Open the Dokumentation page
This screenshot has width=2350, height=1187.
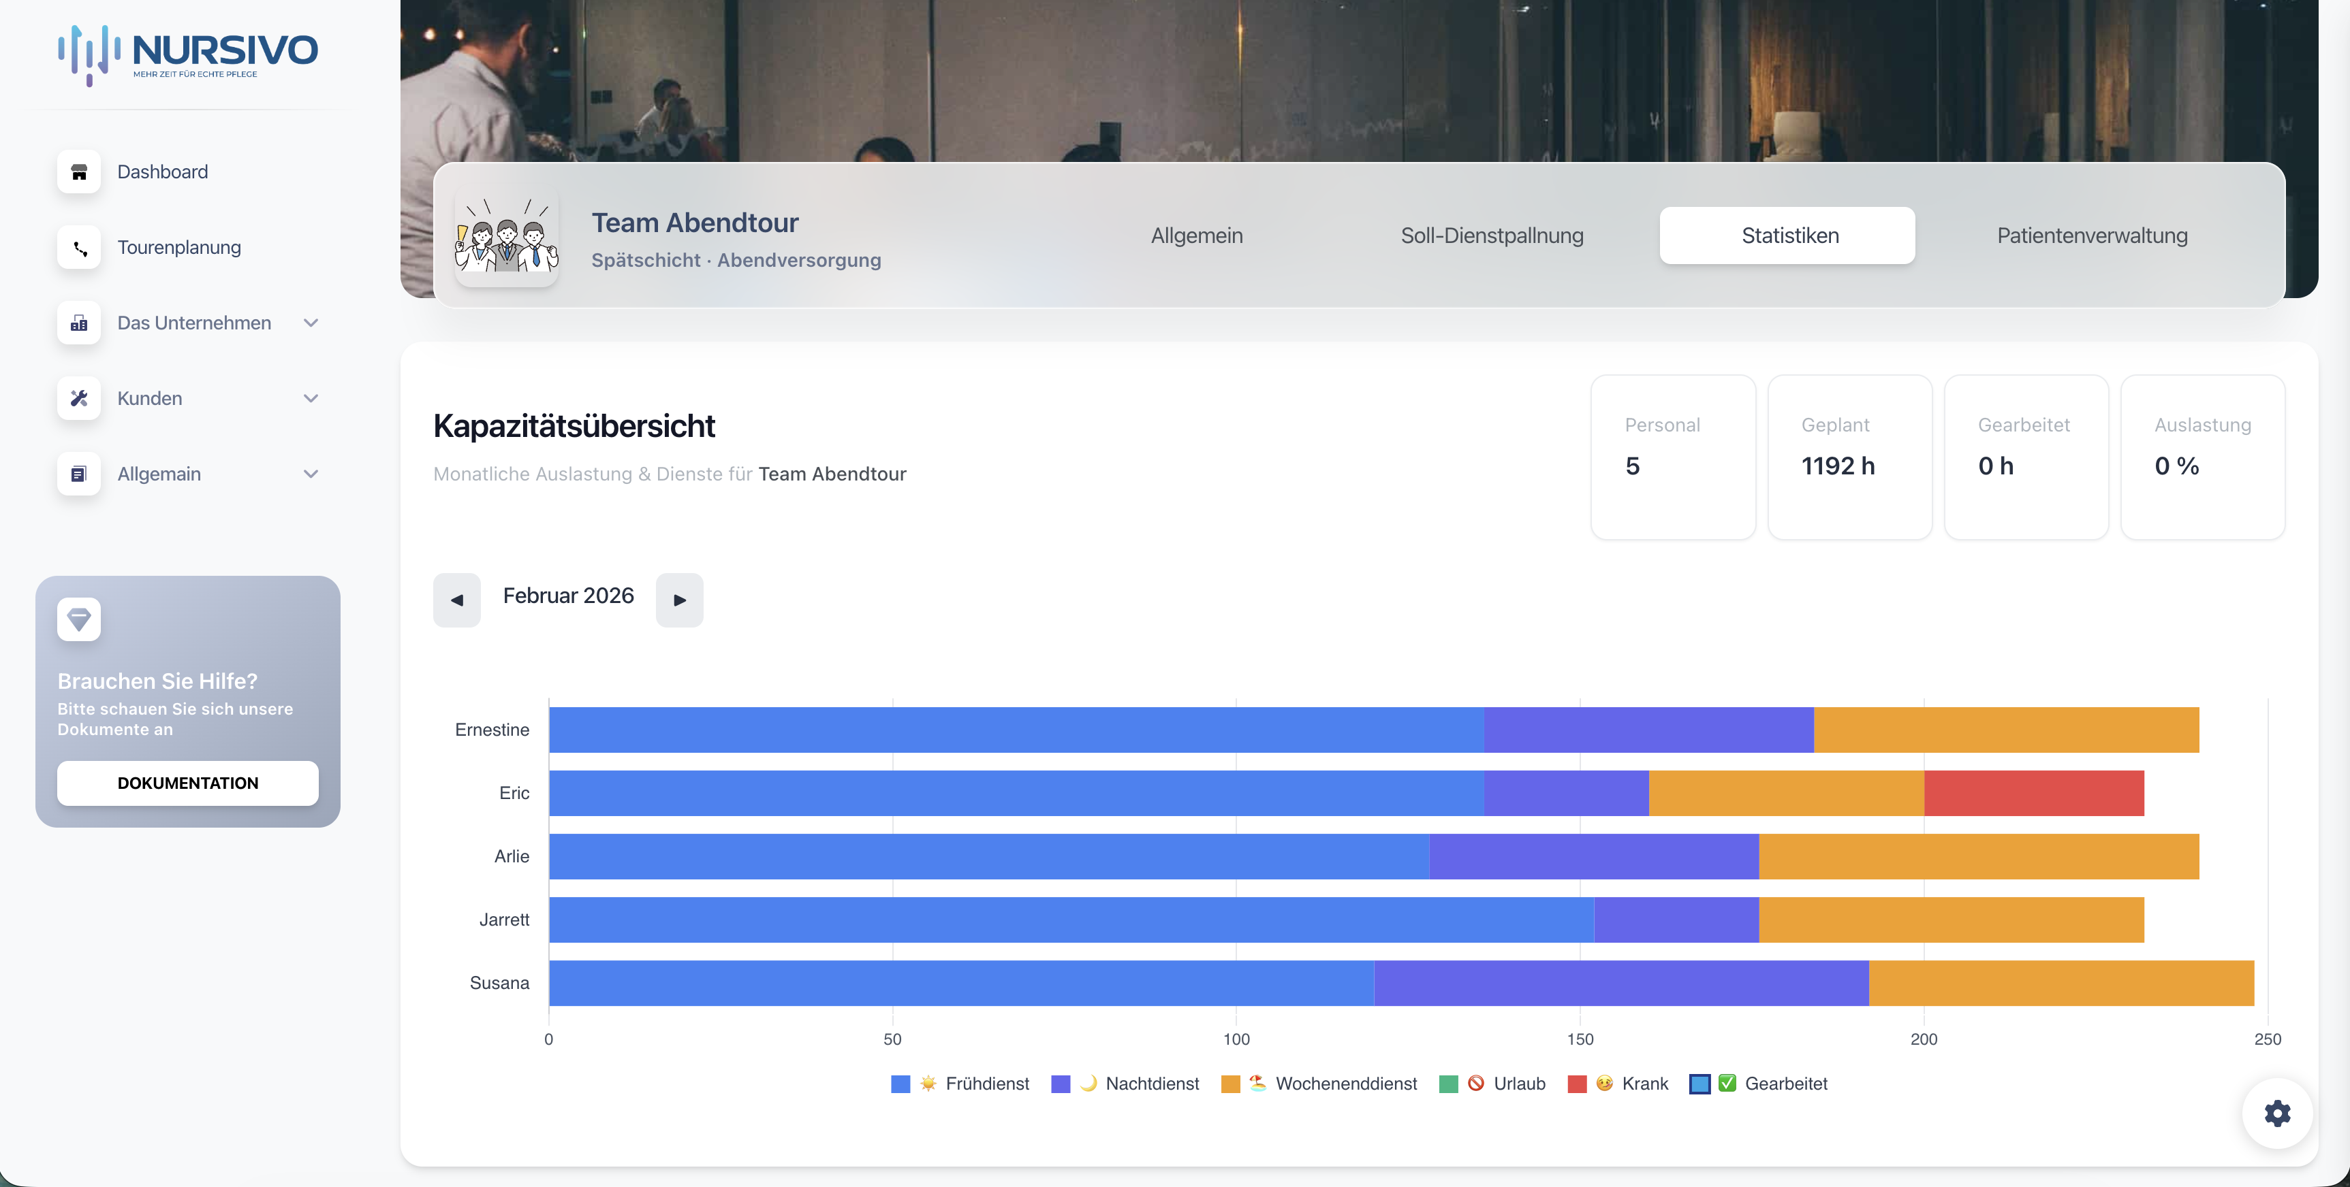pos(187,782)
